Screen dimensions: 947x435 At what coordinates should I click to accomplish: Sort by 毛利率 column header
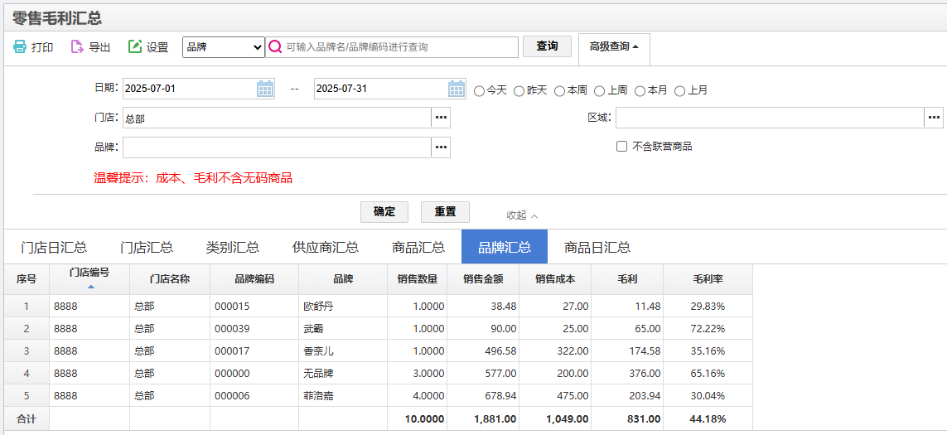pyautogui.click(x=708, y=279)
